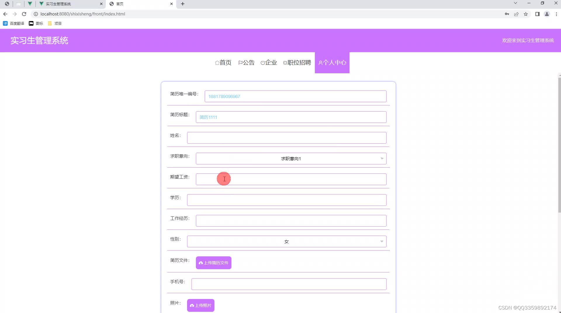This screenshot has height=313, width=561.
Task: Toggle browser side panel icon
Action: [537, 14]
